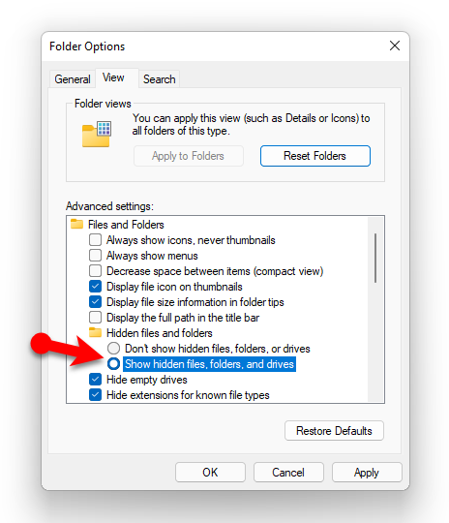449x523 pixels.
Task: Click the 'Files and Folders' tree label
Action: (126, 225)
